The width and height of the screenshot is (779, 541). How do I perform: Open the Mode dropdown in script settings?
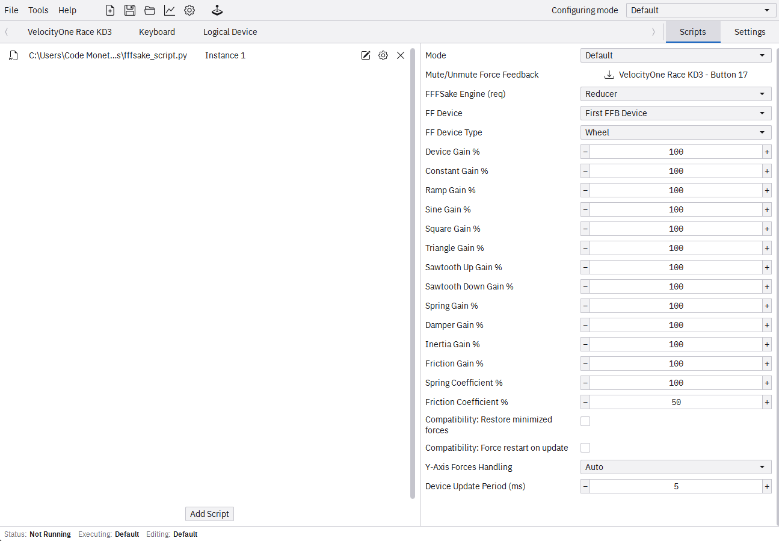pos(676,55)
